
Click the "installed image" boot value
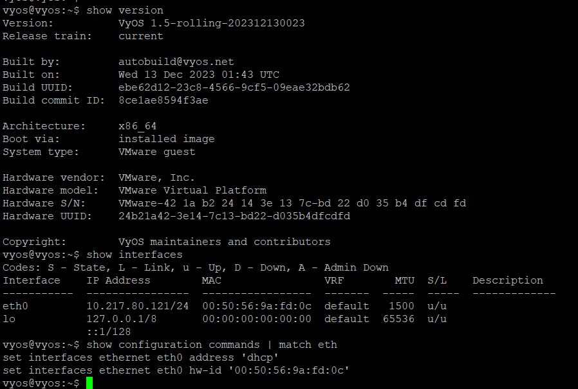click(166, 139)
